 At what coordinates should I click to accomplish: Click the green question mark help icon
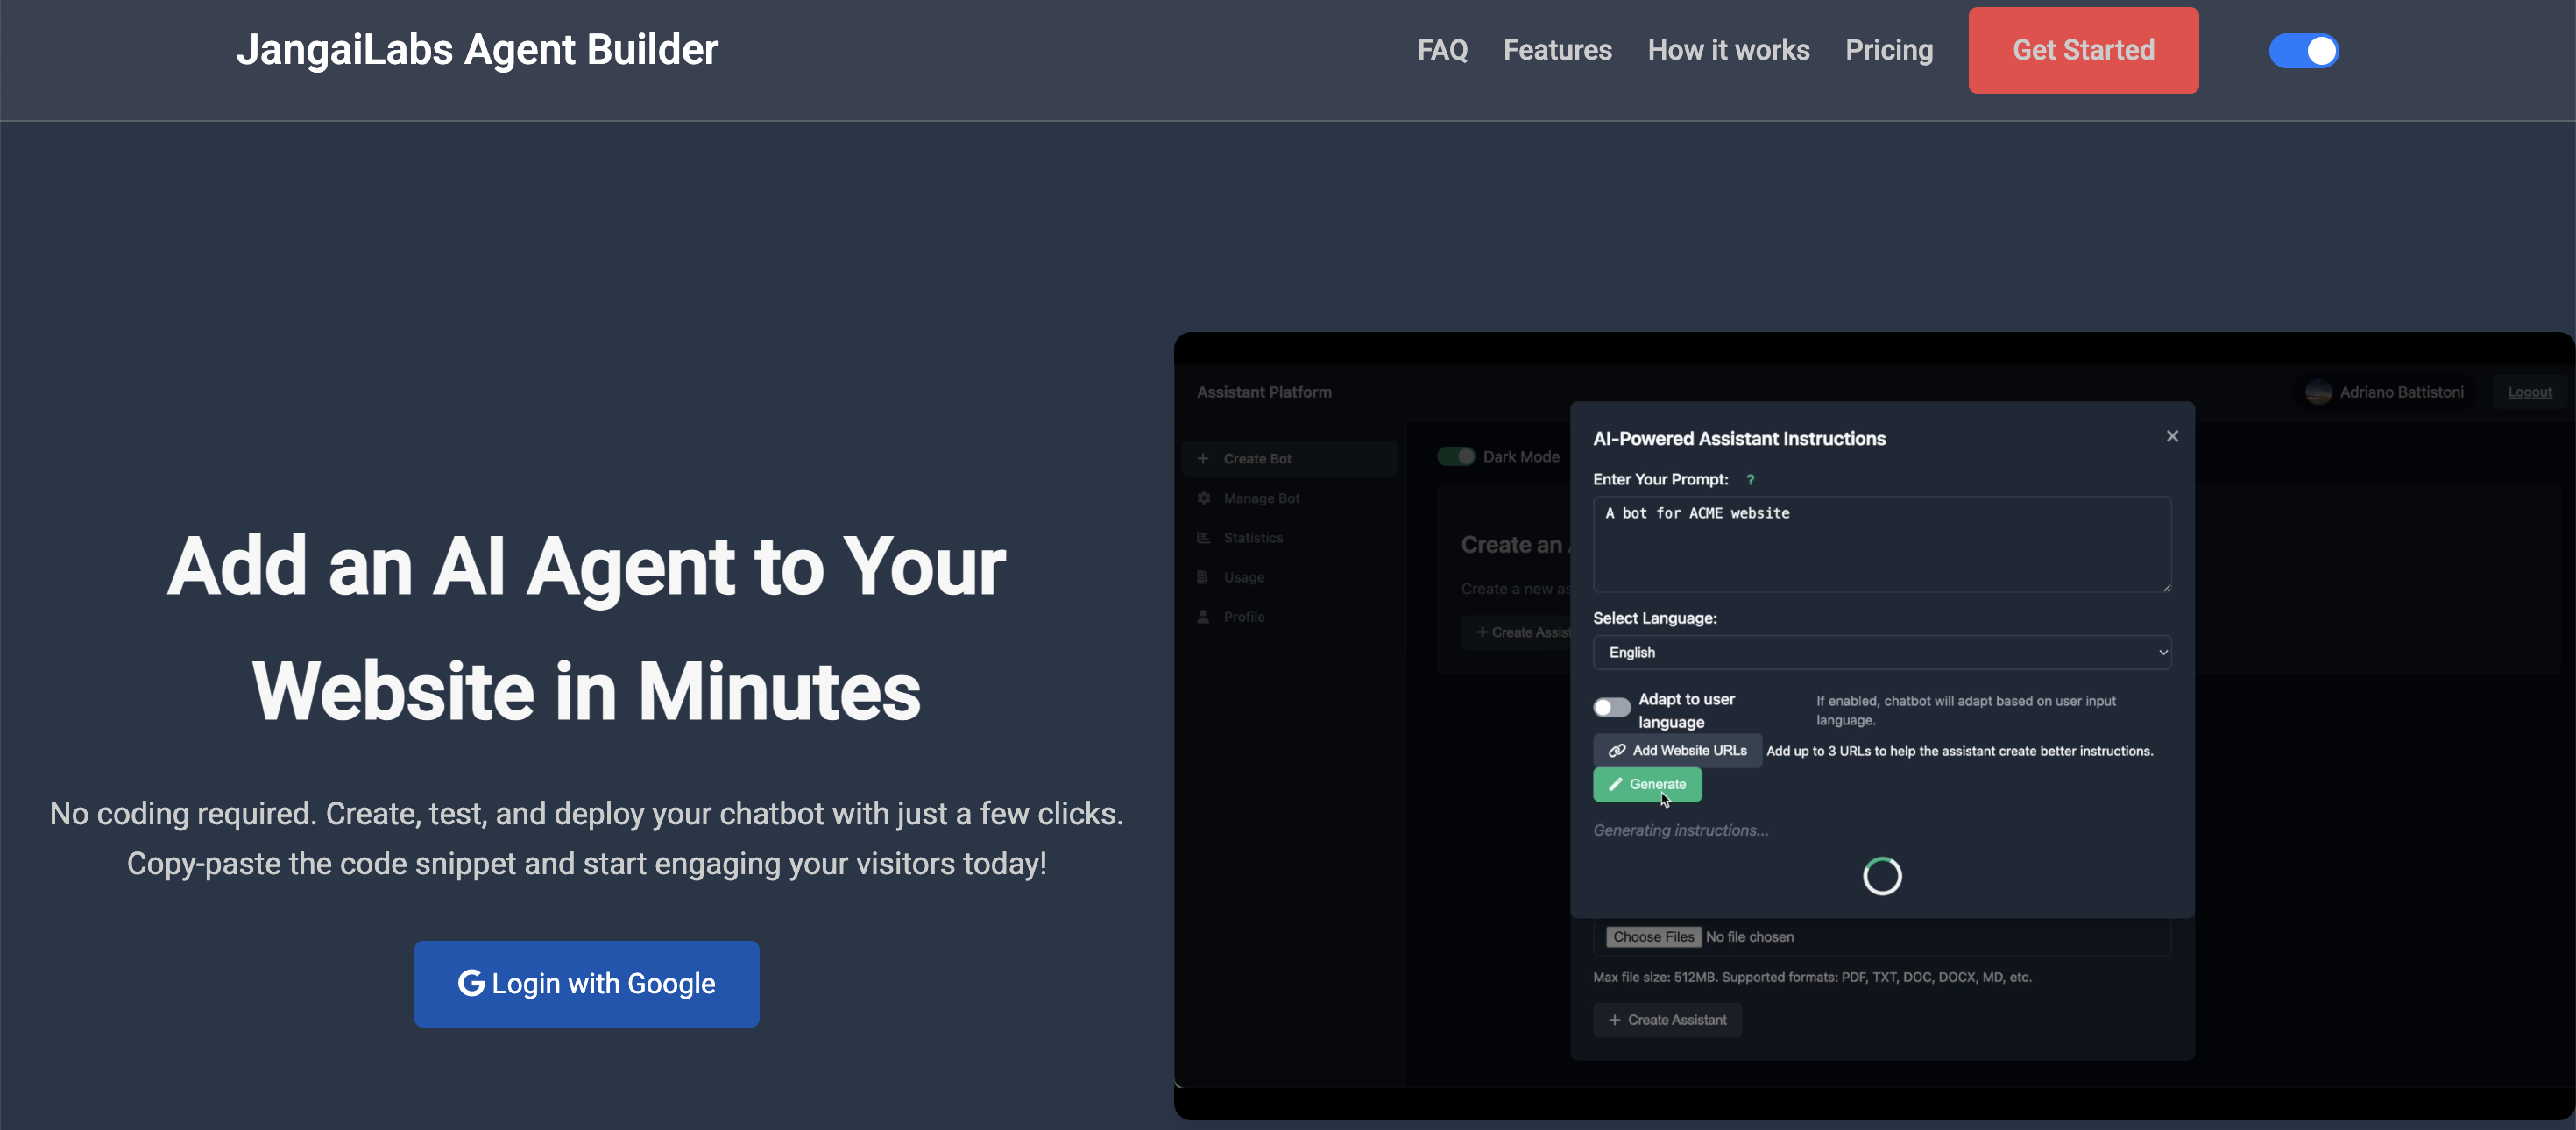pos(1750,480)
